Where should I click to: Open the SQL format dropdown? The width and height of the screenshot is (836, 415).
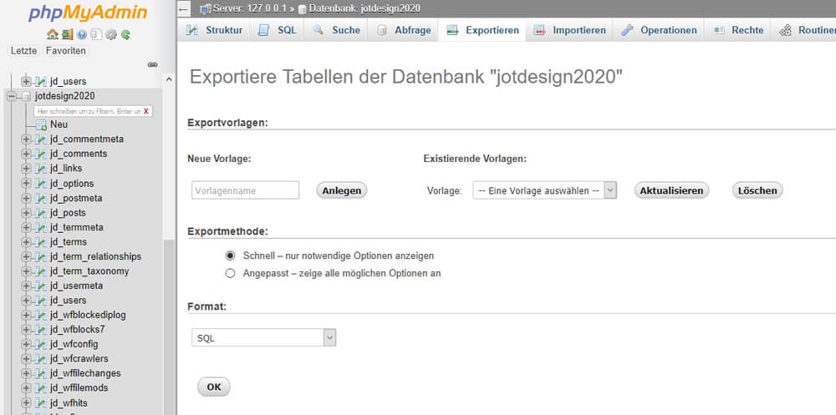pyautogui.click(x=264, y=337)
